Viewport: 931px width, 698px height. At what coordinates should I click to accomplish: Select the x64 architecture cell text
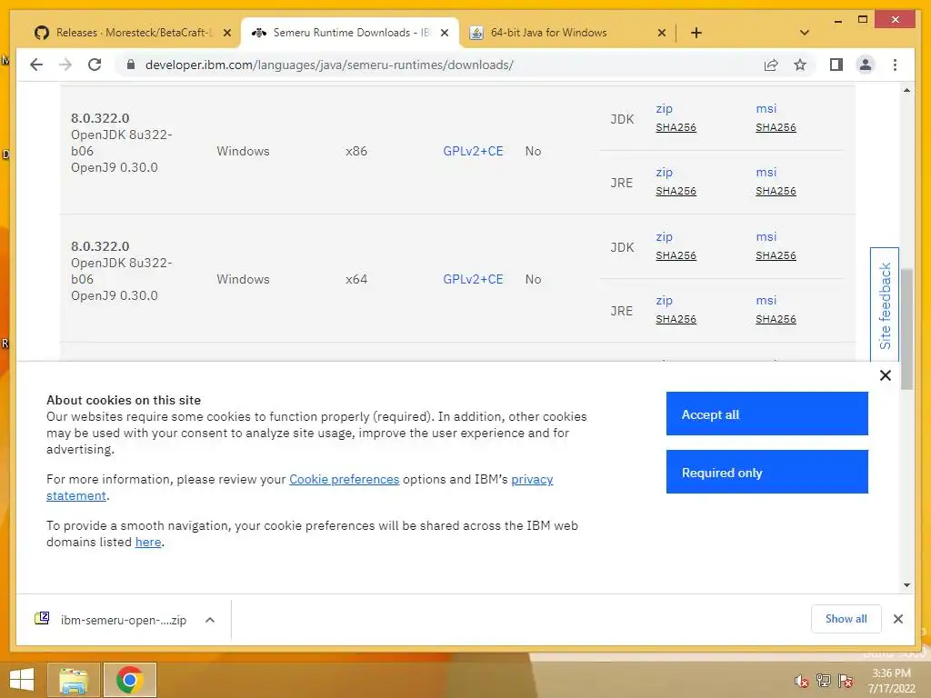(356, 279)
